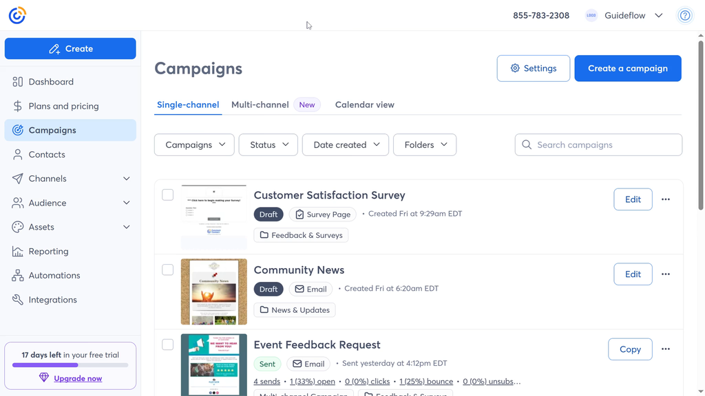The height and width of the screenshot is (396, 705).
Task: Click the Upgrade now link
Action: (78, 378)
